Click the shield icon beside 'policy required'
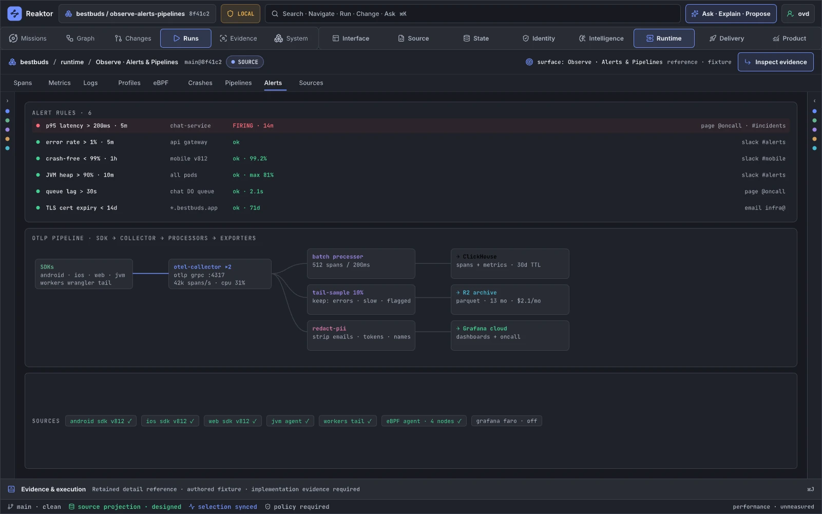Screen dimensions: 822x514 pos(267,507)
